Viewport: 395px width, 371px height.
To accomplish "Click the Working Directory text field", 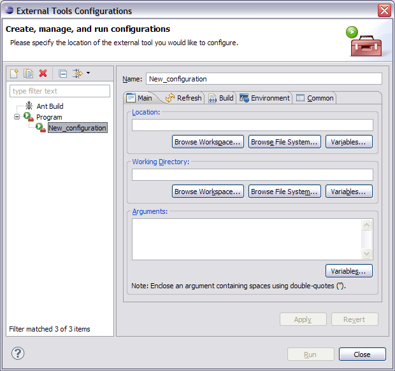I will (252, 174).
